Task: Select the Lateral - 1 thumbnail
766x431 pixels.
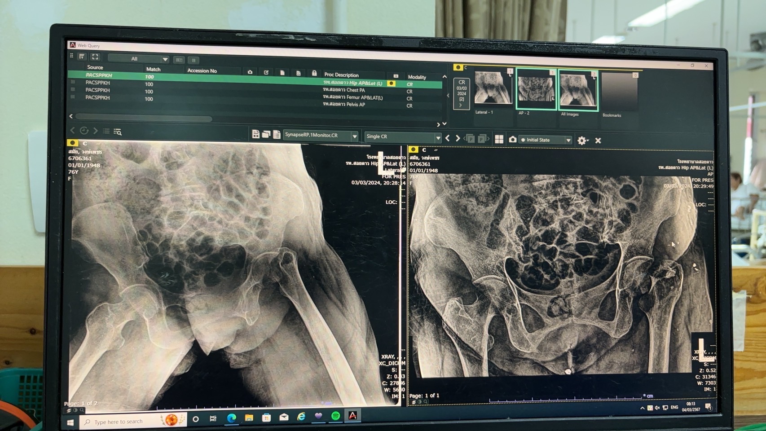Action: tap(493, 88)
